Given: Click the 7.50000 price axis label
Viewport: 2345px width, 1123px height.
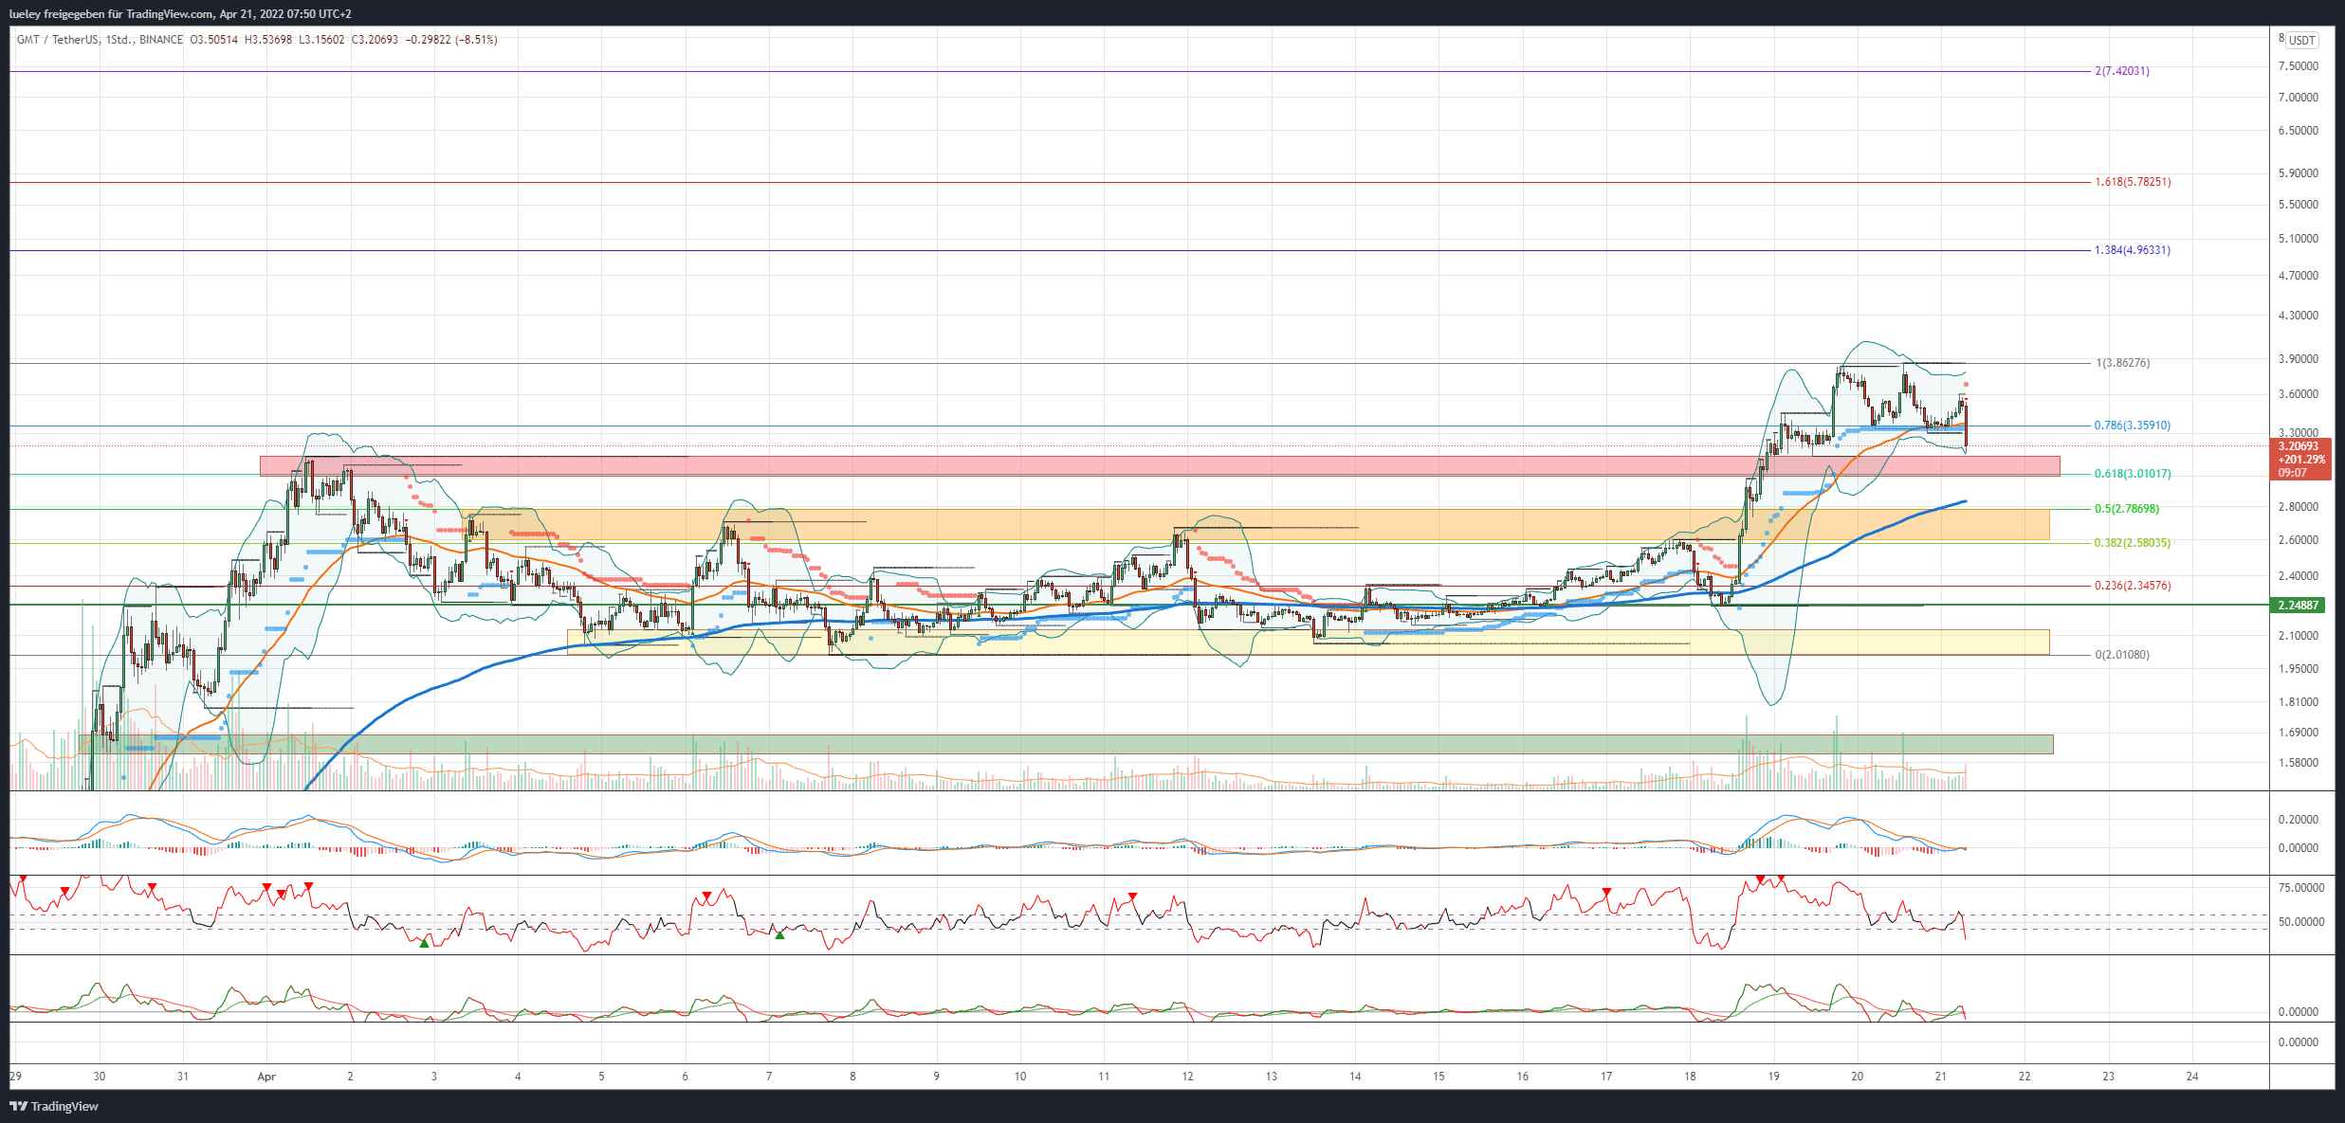Looking at the screenshot, I should [x=2299, y=66].
